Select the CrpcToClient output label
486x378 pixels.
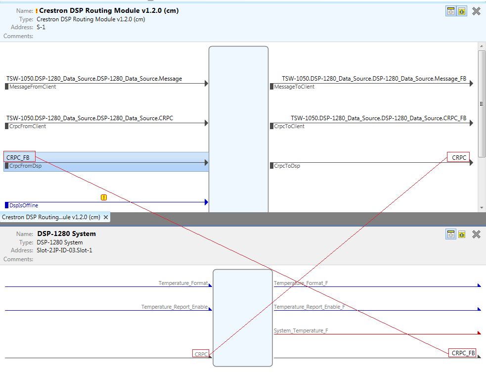(289, 126)
